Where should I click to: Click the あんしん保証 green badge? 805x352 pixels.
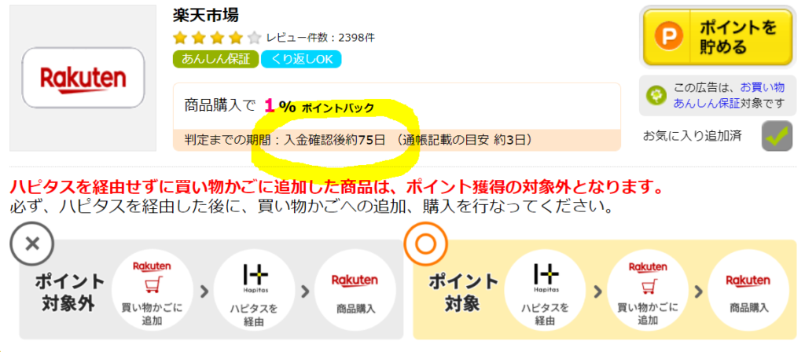coord(215,59)
